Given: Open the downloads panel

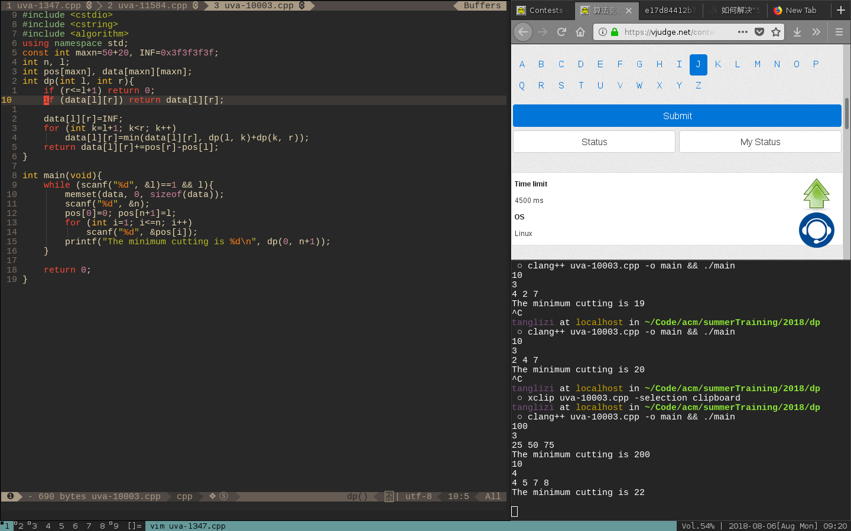Looking at the screenshot, I should coord(797,32).
